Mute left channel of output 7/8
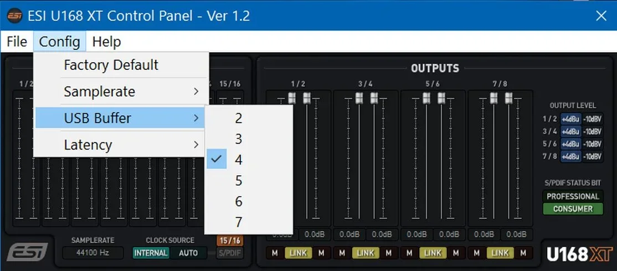Image resolution: width=617 pixels, height=271 pixels. [x=476, y=253]
